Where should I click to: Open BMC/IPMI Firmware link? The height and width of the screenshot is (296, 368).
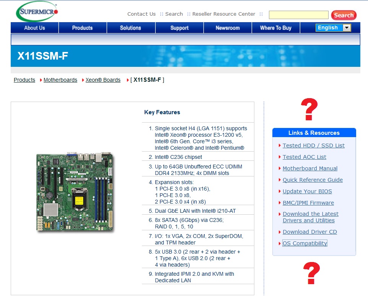click(308, 203)
